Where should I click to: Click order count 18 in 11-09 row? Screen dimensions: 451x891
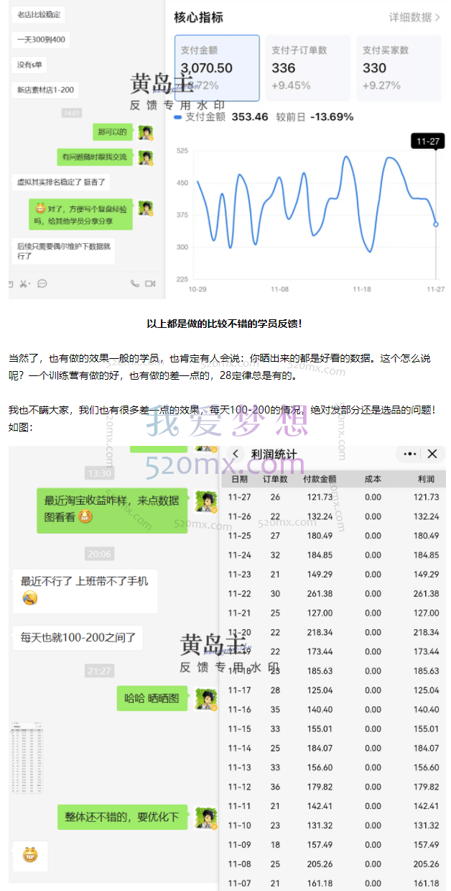click(x=275, y=845)
